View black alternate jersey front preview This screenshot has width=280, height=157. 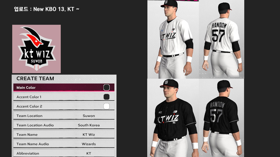click(173, 118)
